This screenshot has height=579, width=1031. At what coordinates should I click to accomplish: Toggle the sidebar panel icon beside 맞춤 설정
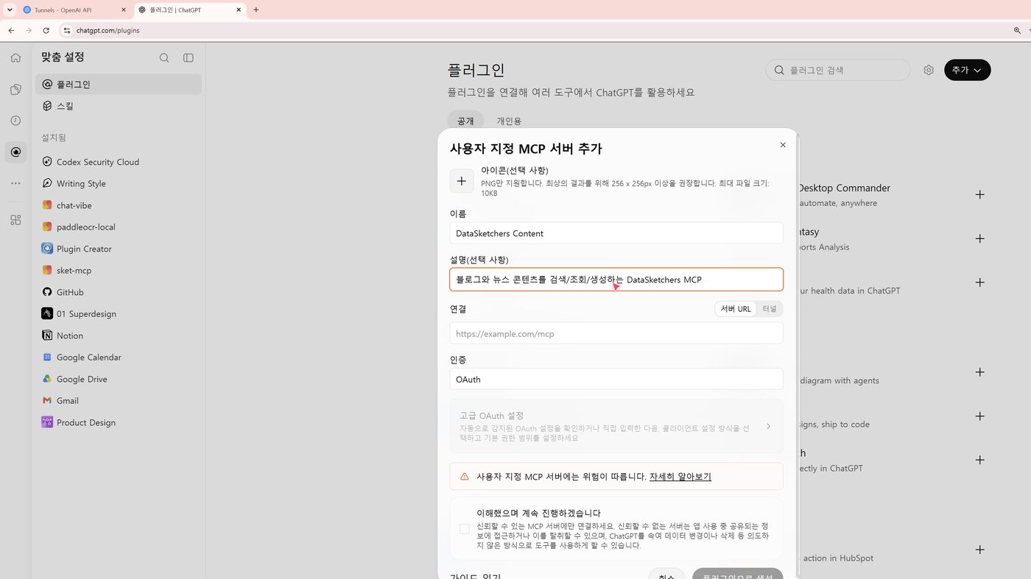189,58
